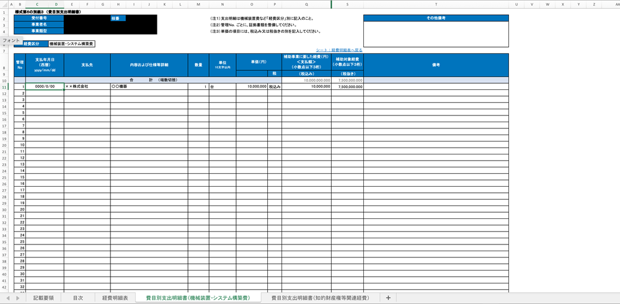Click the その他備考 notes box
This screenshot has height=304, width=620.
point(436,34)
